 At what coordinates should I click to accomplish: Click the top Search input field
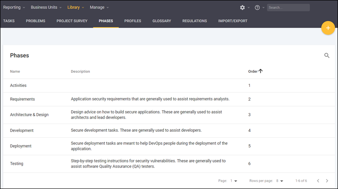288,8
